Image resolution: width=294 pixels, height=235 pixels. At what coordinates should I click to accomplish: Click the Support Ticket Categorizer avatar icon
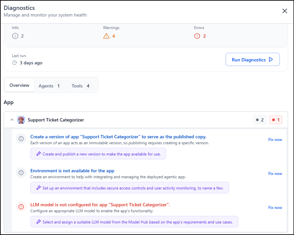[21, 120]
